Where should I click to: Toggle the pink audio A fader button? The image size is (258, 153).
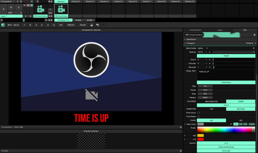coord(28,5)
